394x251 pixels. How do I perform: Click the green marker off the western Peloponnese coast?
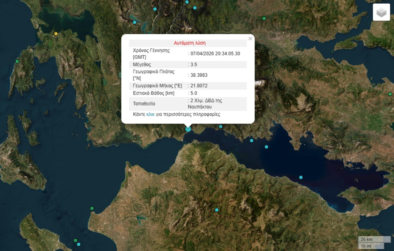(92, 208)
